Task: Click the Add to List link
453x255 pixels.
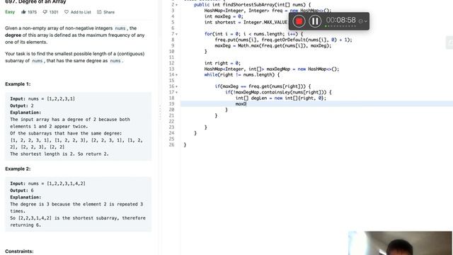Action: point(81,12)
